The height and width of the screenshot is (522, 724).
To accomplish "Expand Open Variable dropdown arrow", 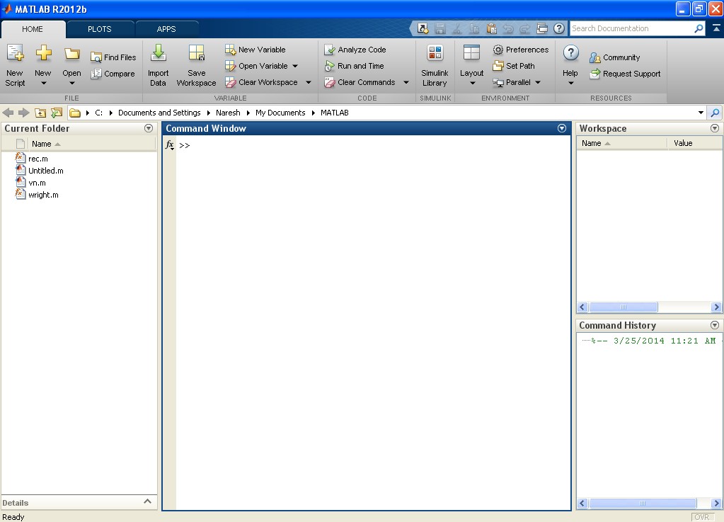I will (x=296, y=66).
